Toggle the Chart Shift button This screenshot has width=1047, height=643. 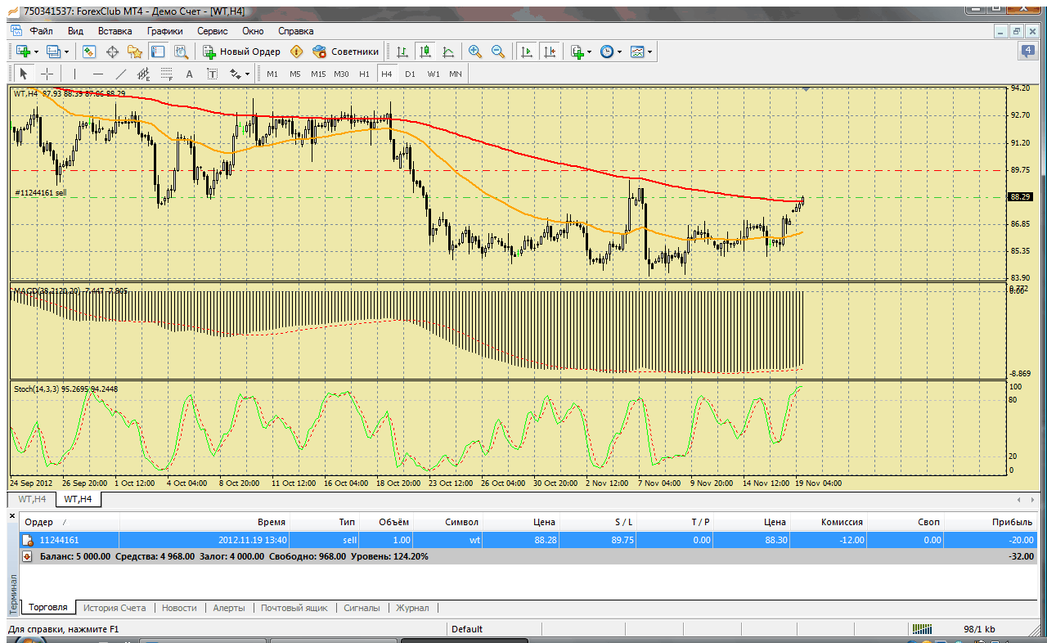[x=549, y=52]
